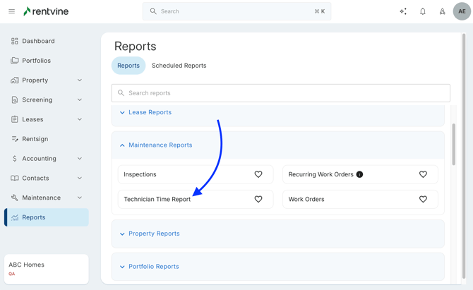This screenshot has height=290, width=473.
Task: Click the info icon beside Recurring Work Orders
Action: (x=359, y=174)
